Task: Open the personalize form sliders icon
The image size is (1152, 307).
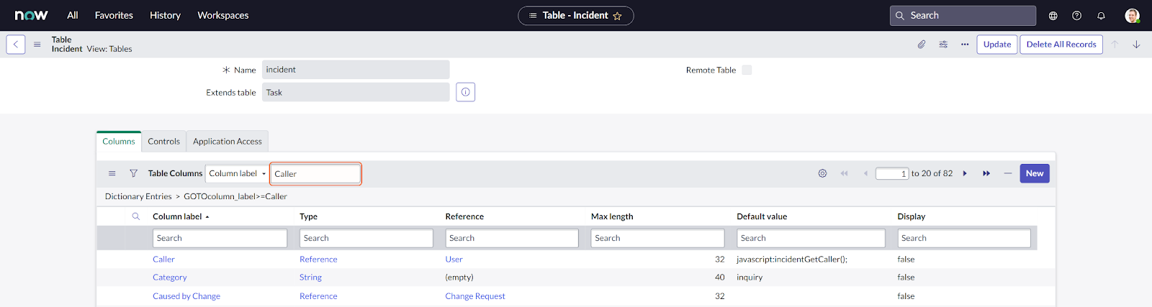Action: pyautogui.click(x=943, y=45)
